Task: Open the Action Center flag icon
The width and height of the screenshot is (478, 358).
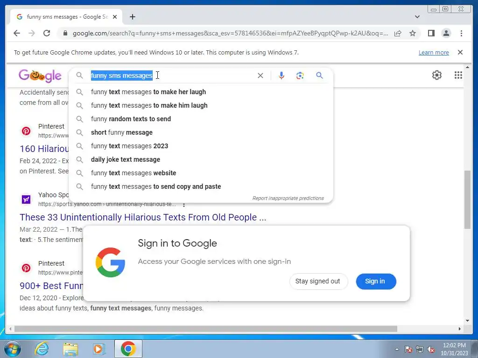Action: point(408,349)
